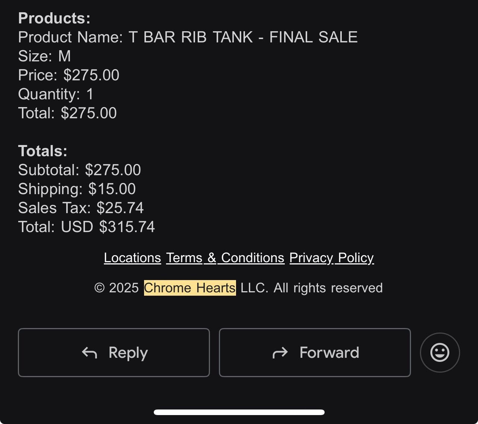Select the T BAR RIB TANK product name line
The image size is (478, 424).
[188, 37]
